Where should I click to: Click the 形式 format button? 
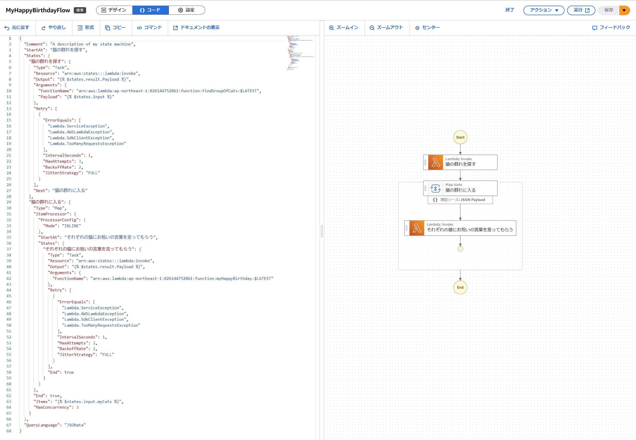coord(86,27)
